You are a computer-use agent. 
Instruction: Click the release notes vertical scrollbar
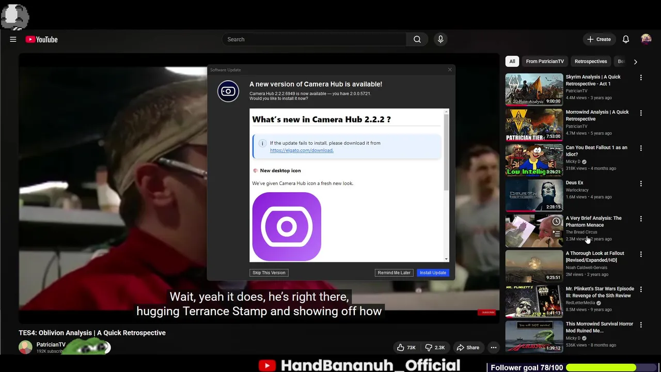click(x=447, y=151)
